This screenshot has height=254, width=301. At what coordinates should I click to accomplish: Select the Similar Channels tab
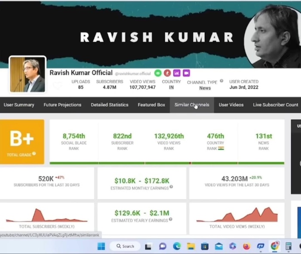point(192,105)
